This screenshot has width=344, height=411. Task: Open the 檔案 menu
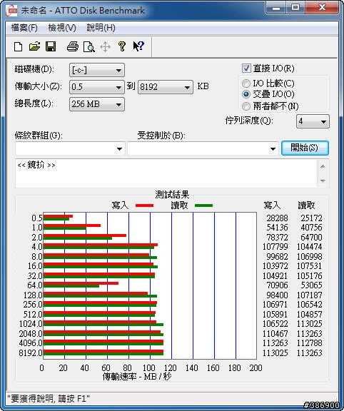[x=24, y=28]
